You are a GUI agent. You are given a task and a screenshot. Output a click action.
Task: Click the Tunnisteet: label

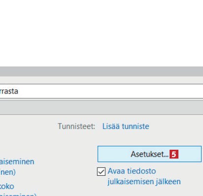[77, 126]
